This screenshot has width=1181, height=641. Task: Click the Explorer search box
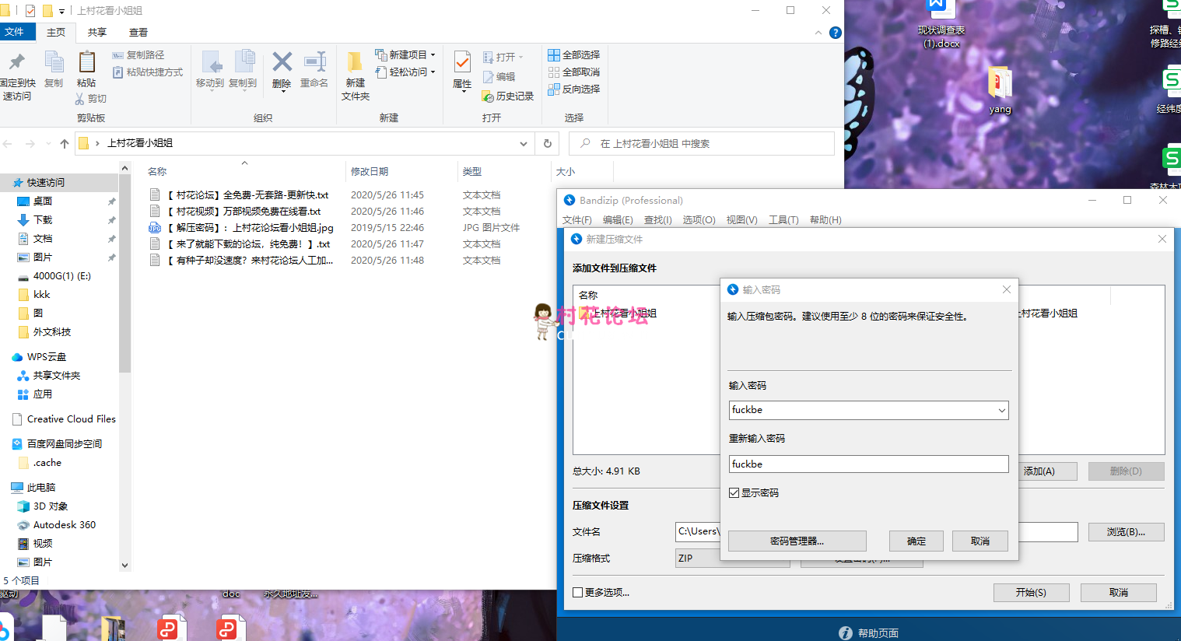pyautogui.click(x=702, y=144)
